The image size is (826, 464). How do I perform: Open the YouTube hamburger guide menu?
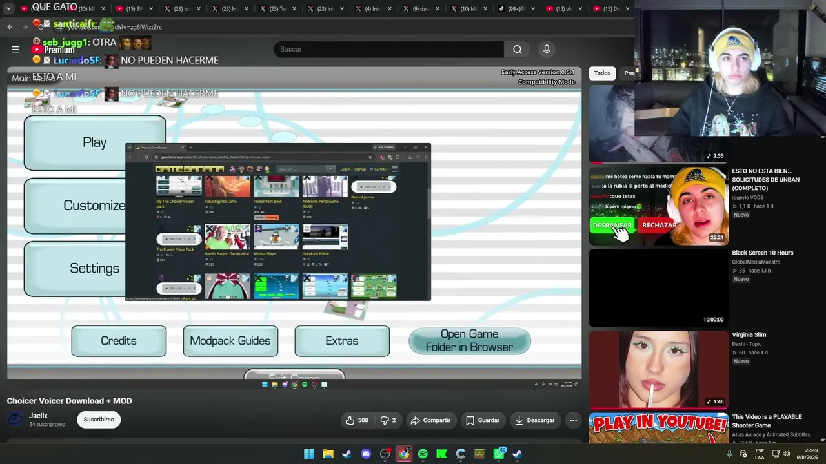(15, 49)
